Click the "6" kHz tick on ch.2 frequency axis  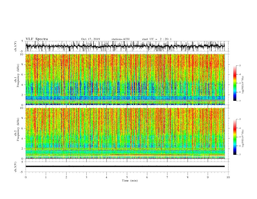[23, 128]
